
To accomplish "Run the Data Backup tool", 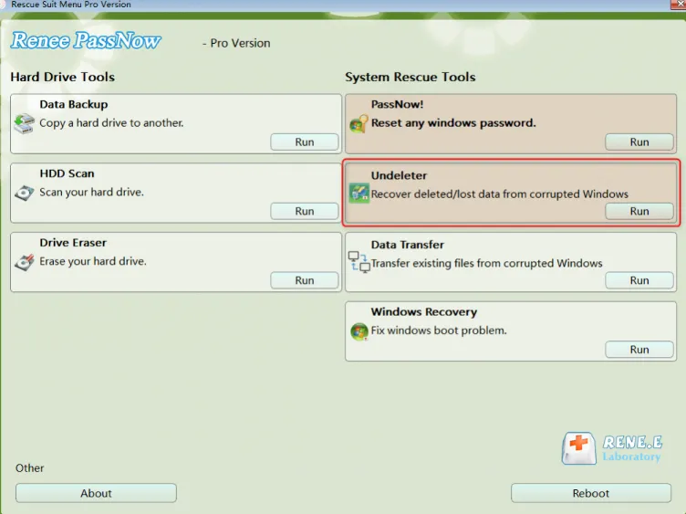I will pyautogui.click(x=305, y=142).
